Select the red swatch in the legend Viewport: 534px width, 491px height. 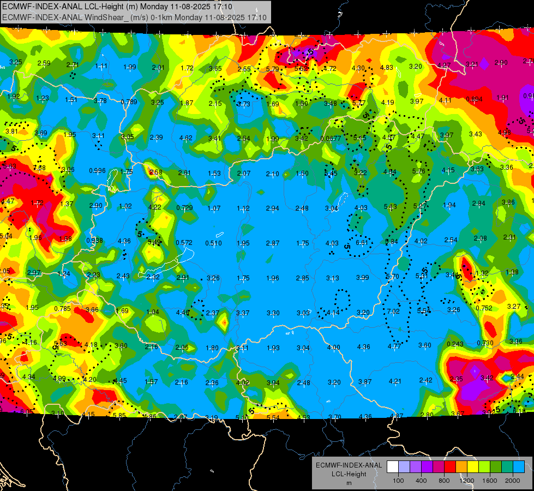(x=450, y=467)
